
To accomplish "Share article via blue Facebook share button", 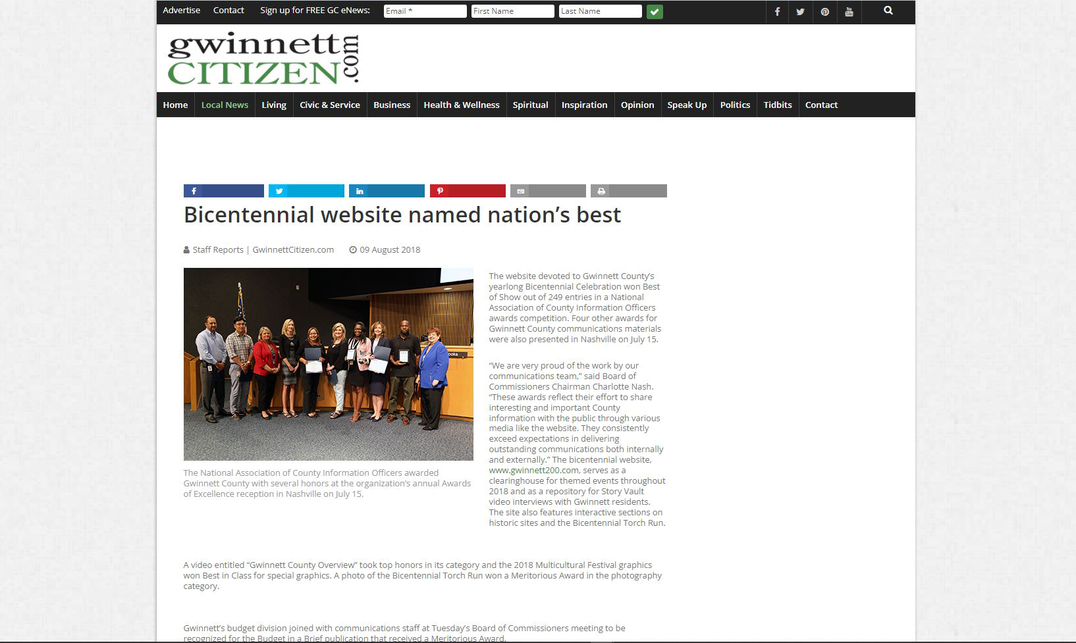I will click(223, 191).
